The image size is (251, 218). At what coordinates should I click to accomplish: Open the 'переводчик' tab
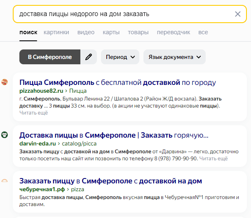[x=173, y=32]
